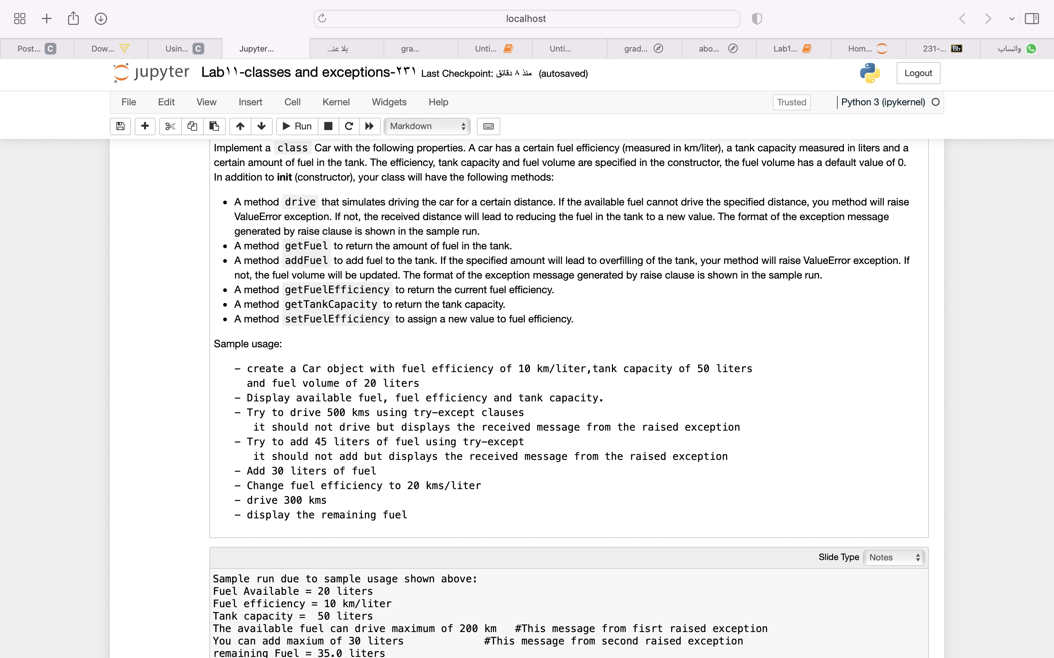Viewport: 1054px width, 658px height.
Task: Insert a new cell below
Action: 145,126
